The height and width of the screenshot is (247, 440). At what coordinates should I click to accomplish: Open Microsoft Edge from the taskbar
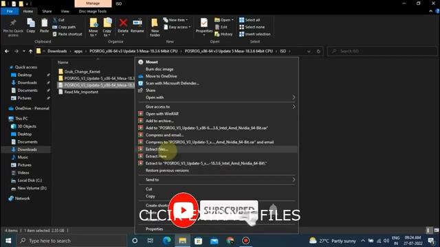[166, 241]
